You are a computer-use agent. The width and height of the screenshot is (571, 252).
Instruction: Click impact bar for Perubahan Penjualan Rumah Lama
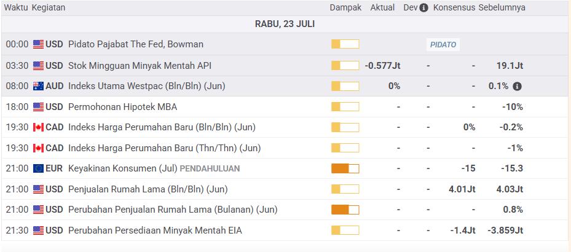pos(345,210)
